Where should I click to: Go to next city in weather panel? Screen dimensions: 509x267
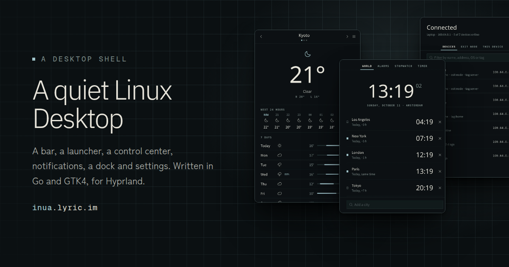click(x=347, y=36)
